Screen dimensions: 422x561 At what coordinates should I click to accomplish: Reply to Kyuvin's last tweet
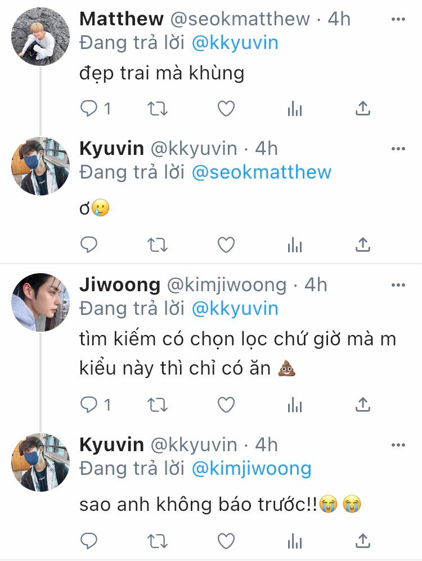tap(89, 541)
